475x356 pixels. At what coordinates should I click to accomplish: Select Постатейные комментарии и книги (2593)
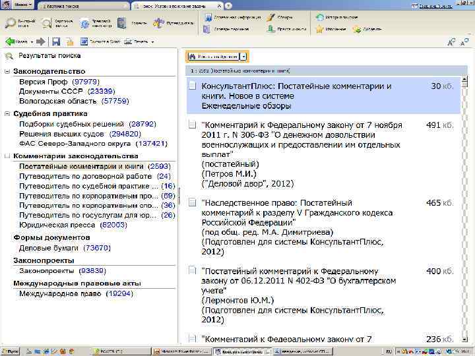95,166
